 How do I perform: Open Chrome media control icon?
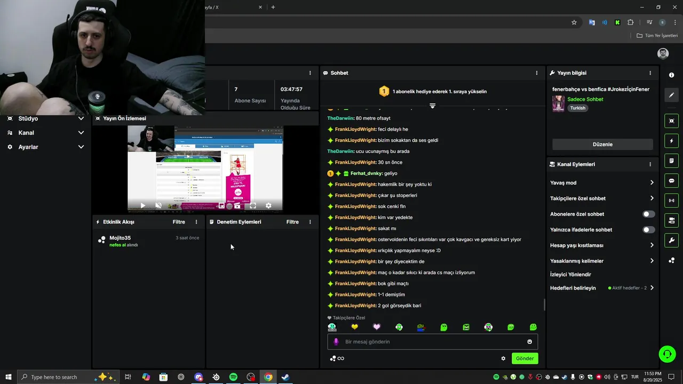tap(649, 22)
